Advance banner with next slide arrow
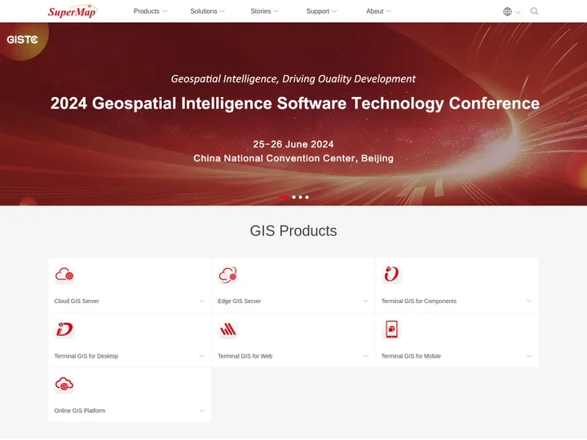 coord(570,116)
